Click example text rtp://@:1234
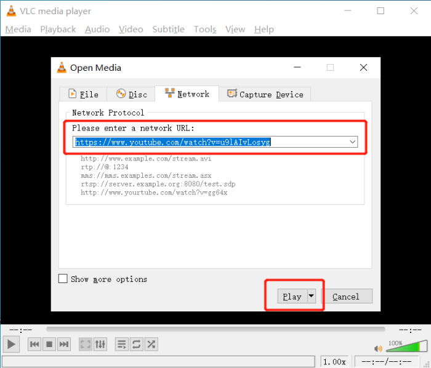Viewport: 431px width, 368px height. coord(105,167)
